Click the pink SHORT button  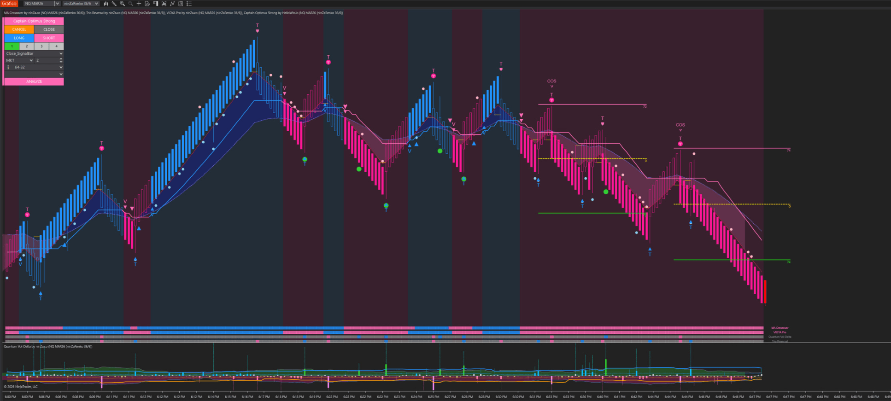[x=49, y=38]
